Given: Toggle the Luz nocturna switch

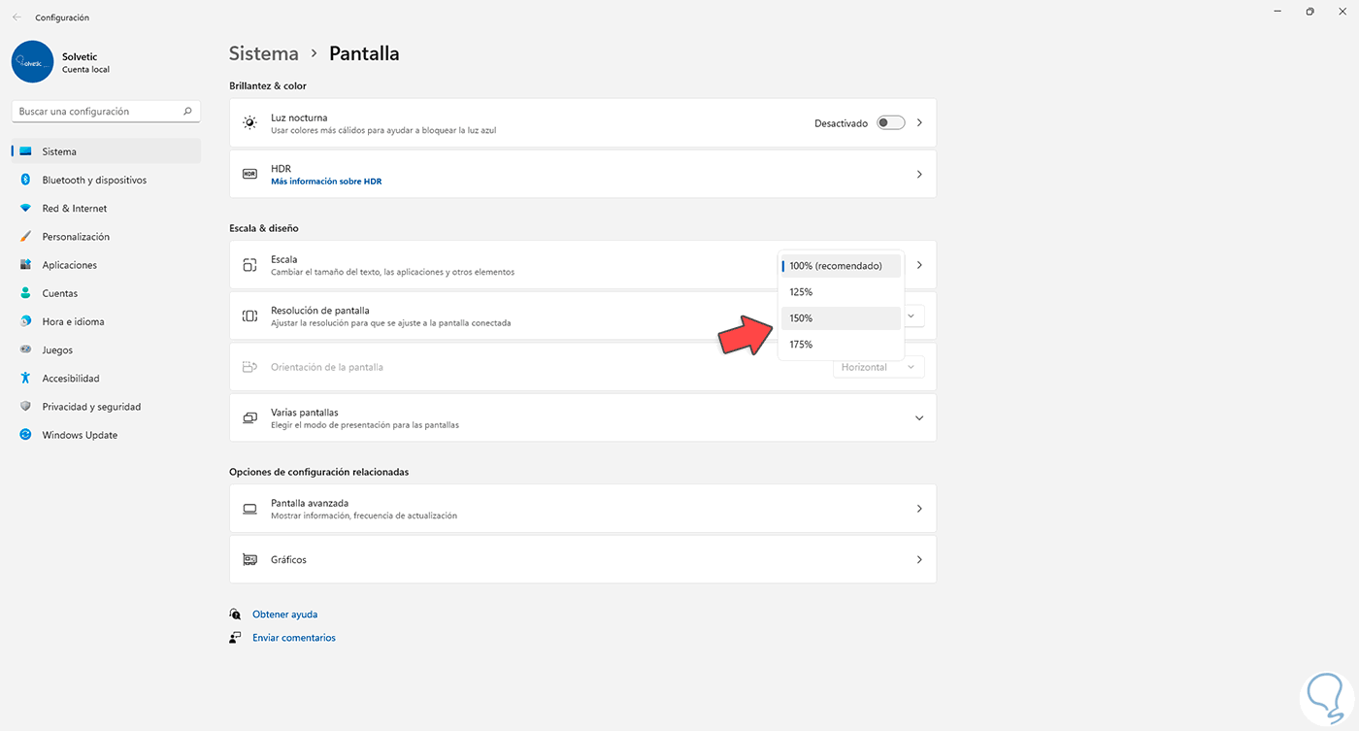Looking at the screenshot, I should point(890,123).
